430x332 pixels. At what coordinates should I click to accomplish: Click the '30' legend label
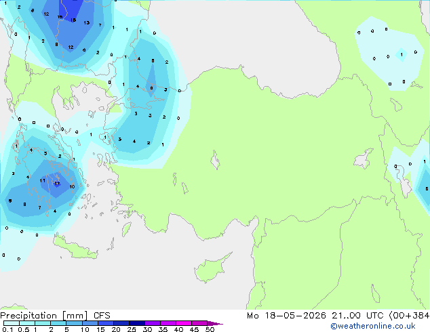click(x=147, y=329)
